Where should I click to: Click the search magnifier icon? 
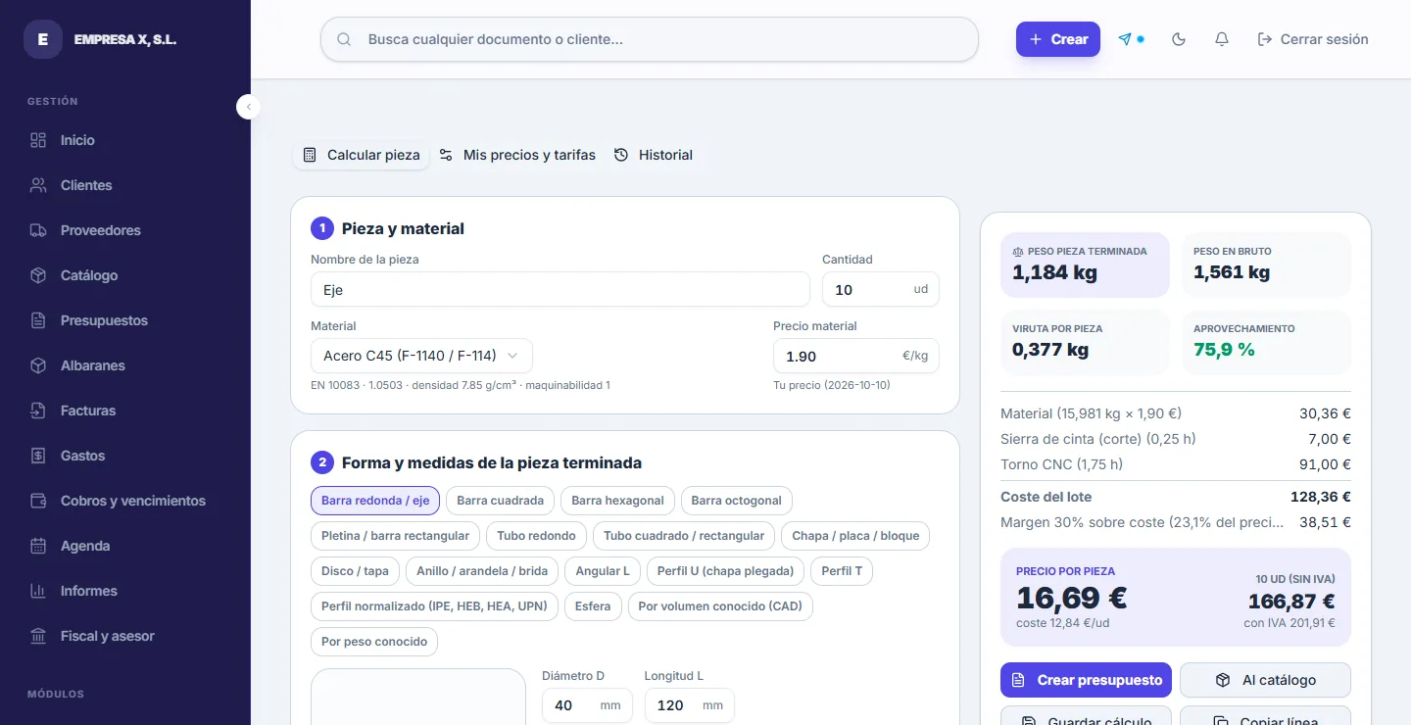pos(344,39)
